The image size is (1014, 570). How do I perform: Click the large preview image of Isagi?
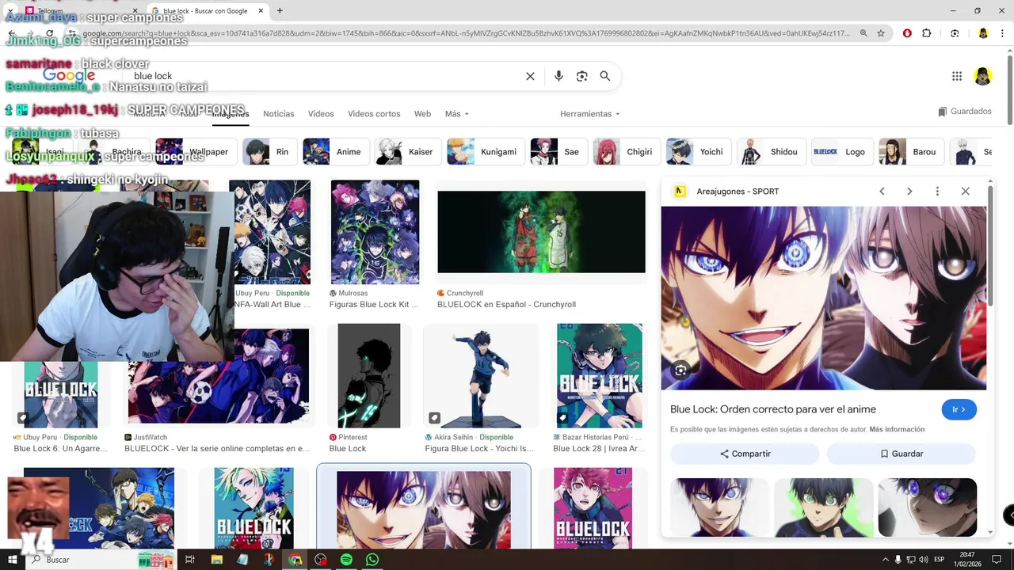tap(824, 298)
